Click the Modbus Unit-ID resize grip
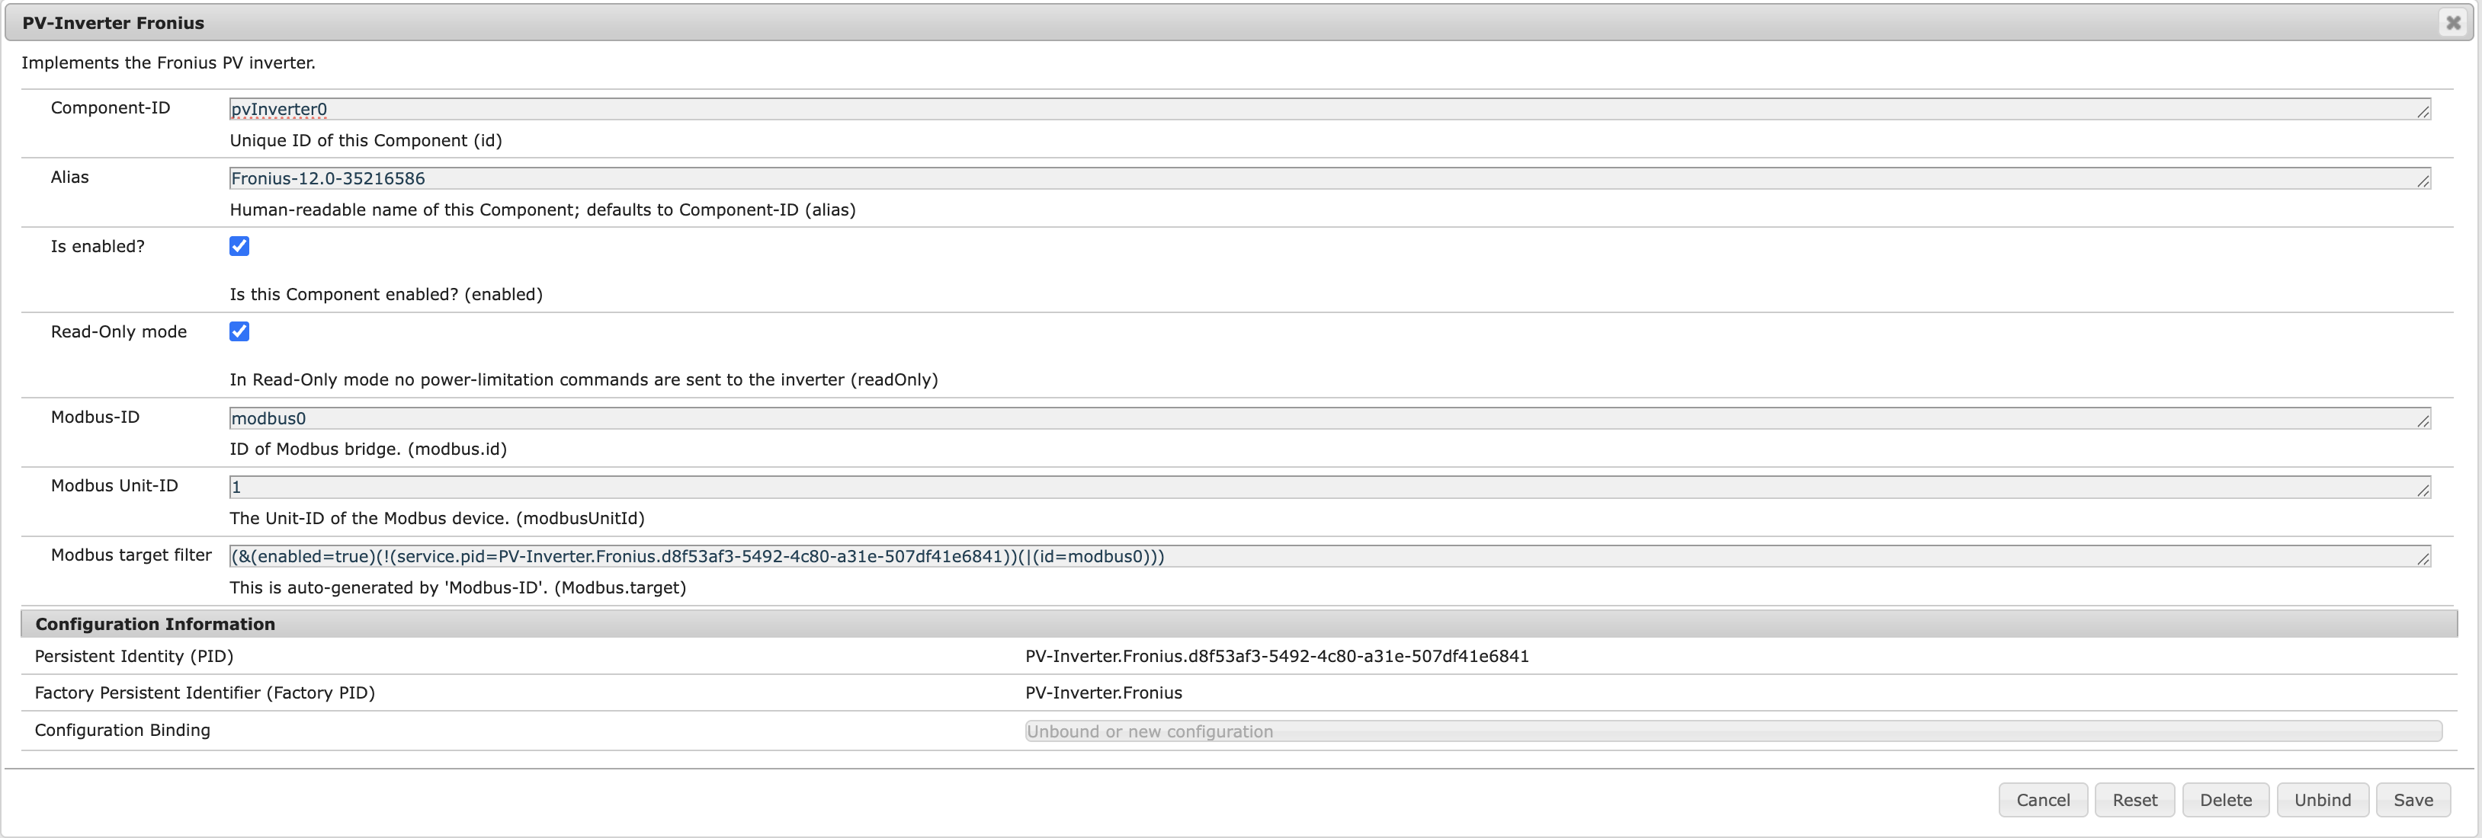 click(x=2423, y=491)
